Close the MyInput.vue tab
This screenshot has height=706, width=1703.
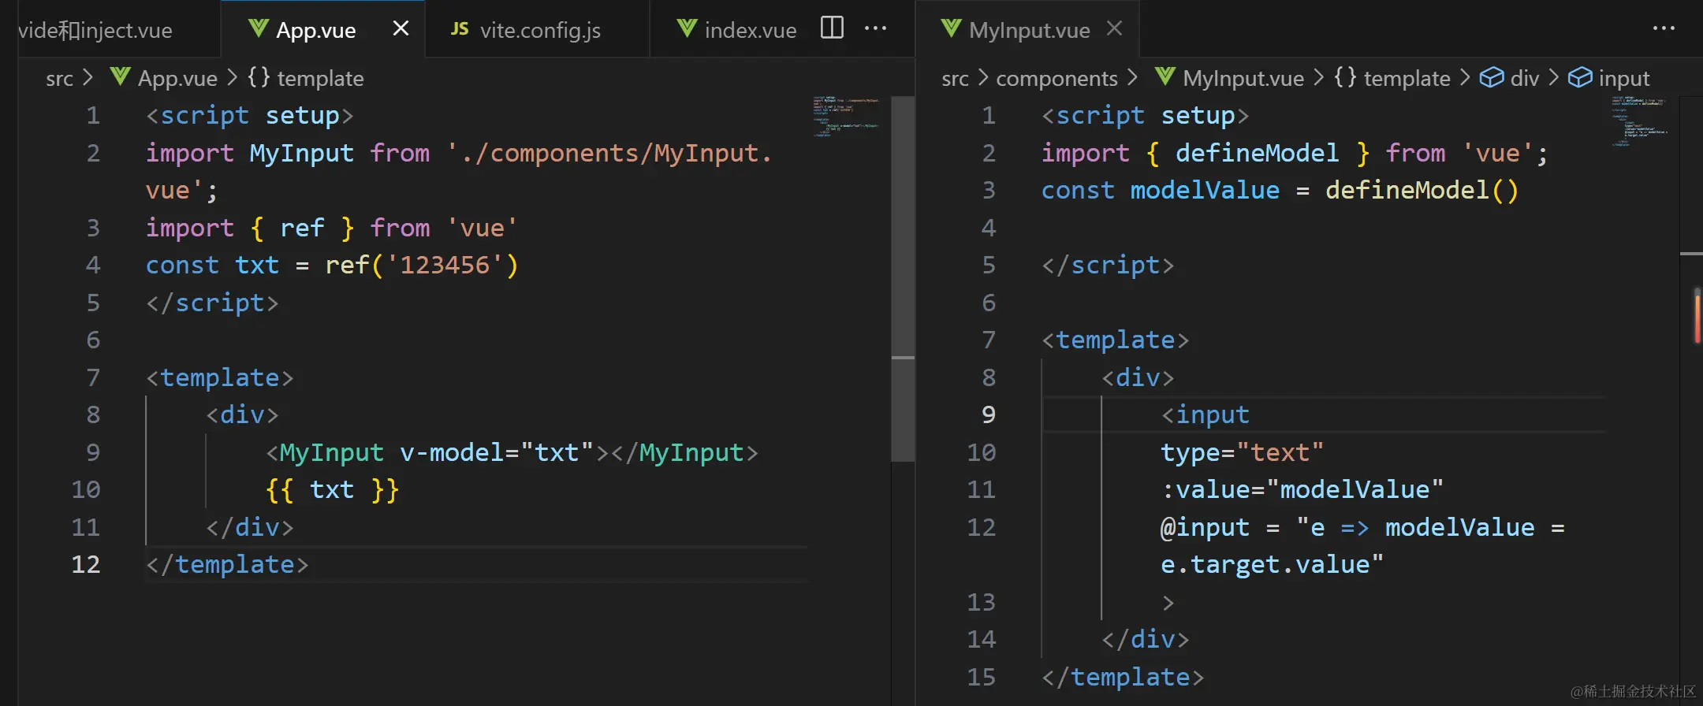click(x=1114, y=28)
